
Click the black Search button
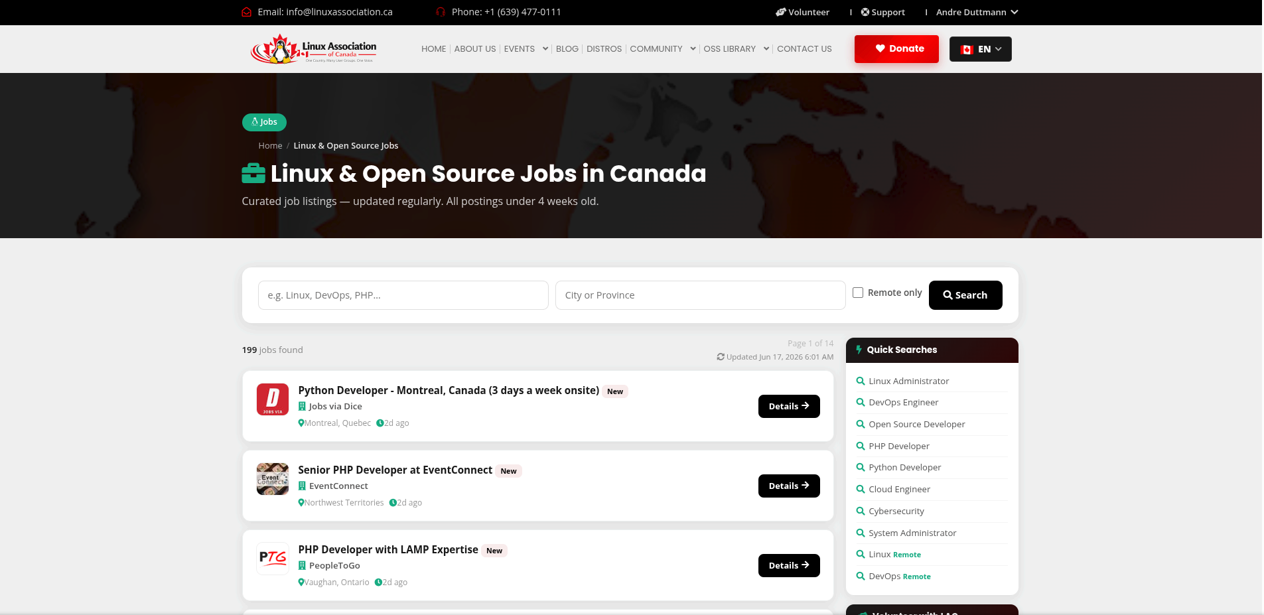pyautogui.click(x=965, y=295)
